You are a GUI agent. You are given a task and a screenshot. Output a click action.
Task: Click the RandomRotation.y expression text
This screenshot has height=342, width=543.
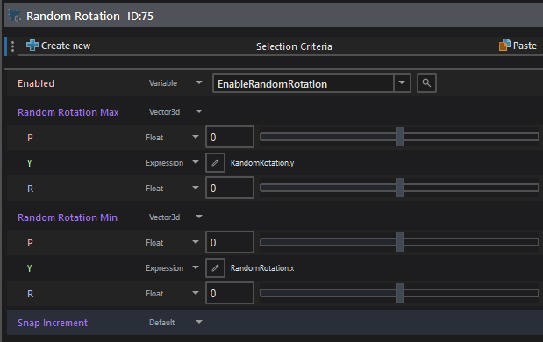pyautogui.click(x=262, y=163)
